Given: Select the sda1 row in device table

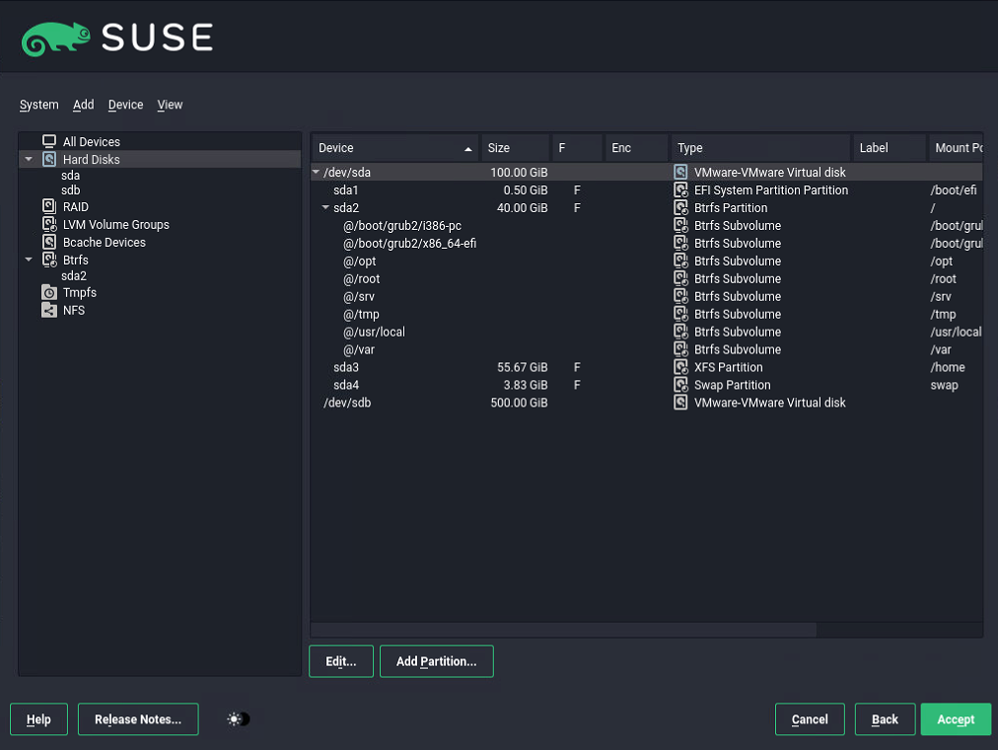Looking at the screenshot, I should (647, 189).
